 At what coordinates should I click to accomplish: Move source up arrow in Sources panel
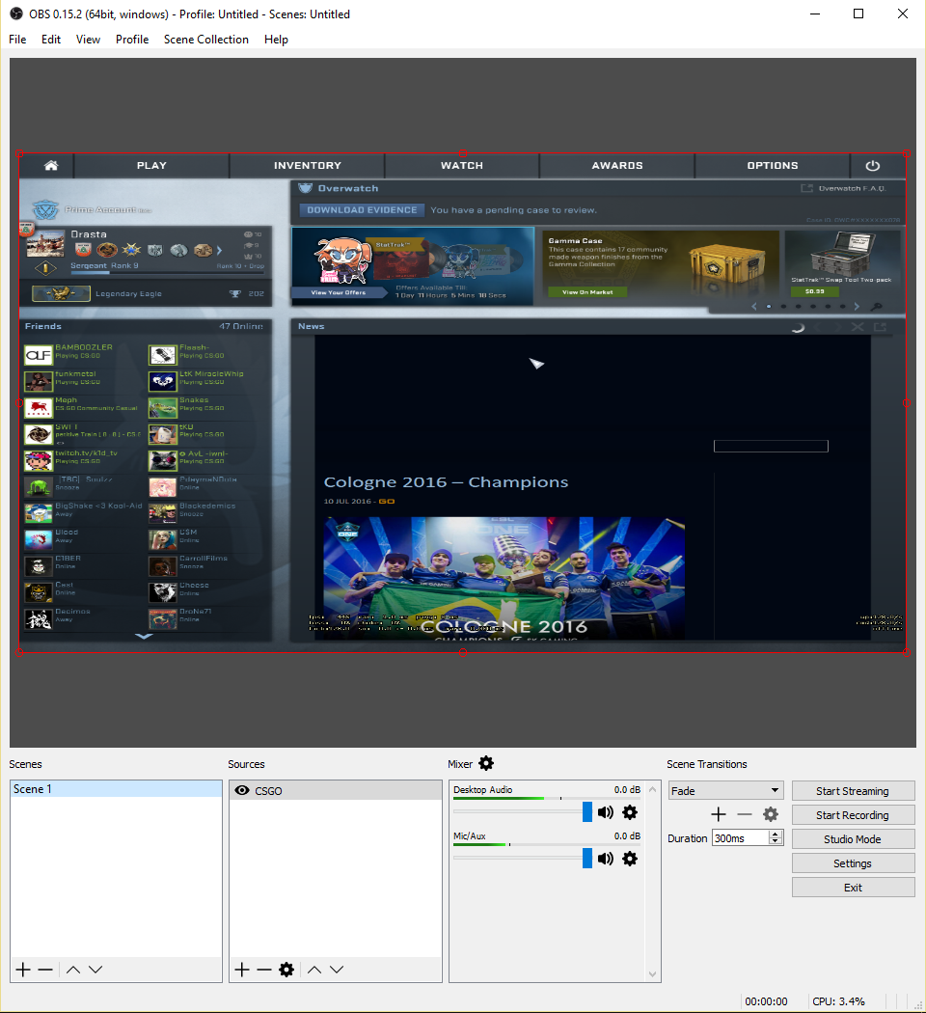[314, 969]
